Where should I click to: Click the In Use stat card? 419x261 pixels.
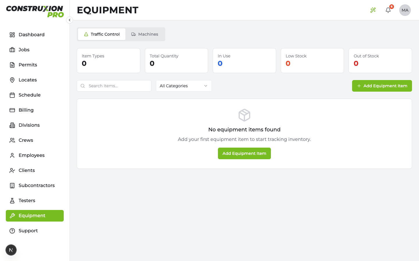point(244,61)
